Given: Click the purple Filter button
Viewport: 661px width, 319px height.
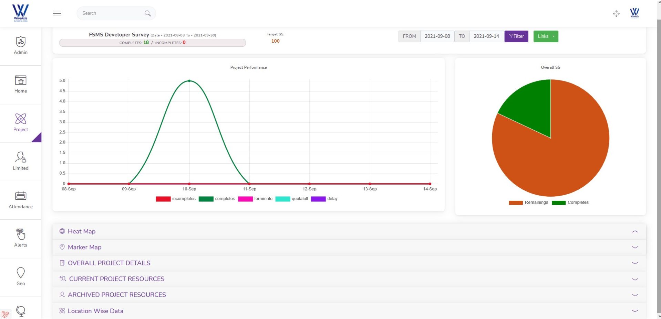Looking at the screenshot, I should 516,36.
